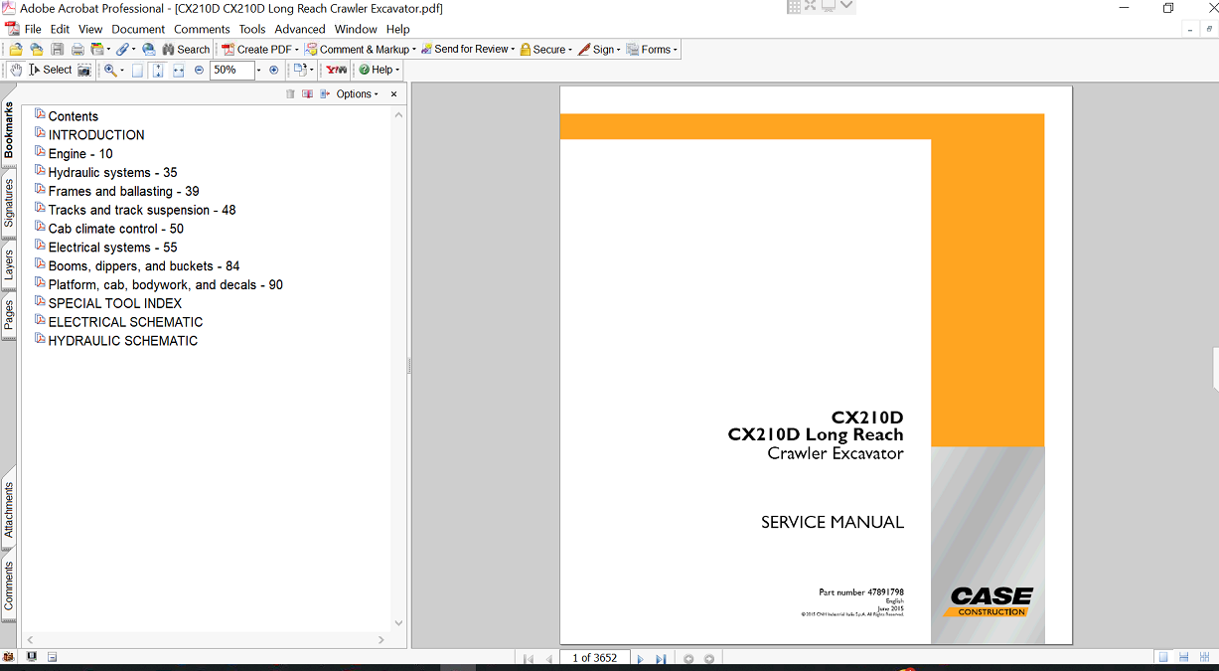The image size is (1219, 671).
Task: Switch to the Pages side tab
Action: tap(9, 314)
